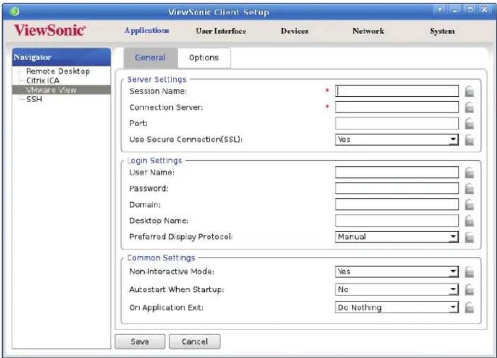Open the Applications menu
The width and height of the screenshot is (497, 358).
tap(146, 31)
